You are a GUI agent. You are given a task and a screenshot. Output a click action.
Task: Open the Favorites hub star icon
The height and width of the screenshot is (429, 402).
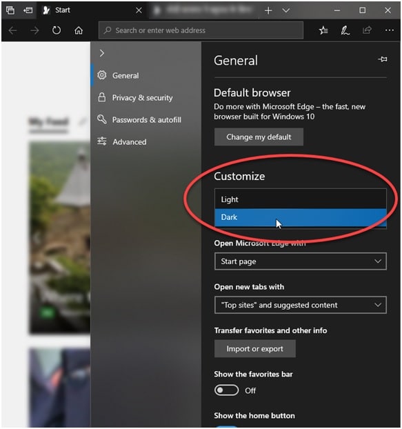pos(323,30)
